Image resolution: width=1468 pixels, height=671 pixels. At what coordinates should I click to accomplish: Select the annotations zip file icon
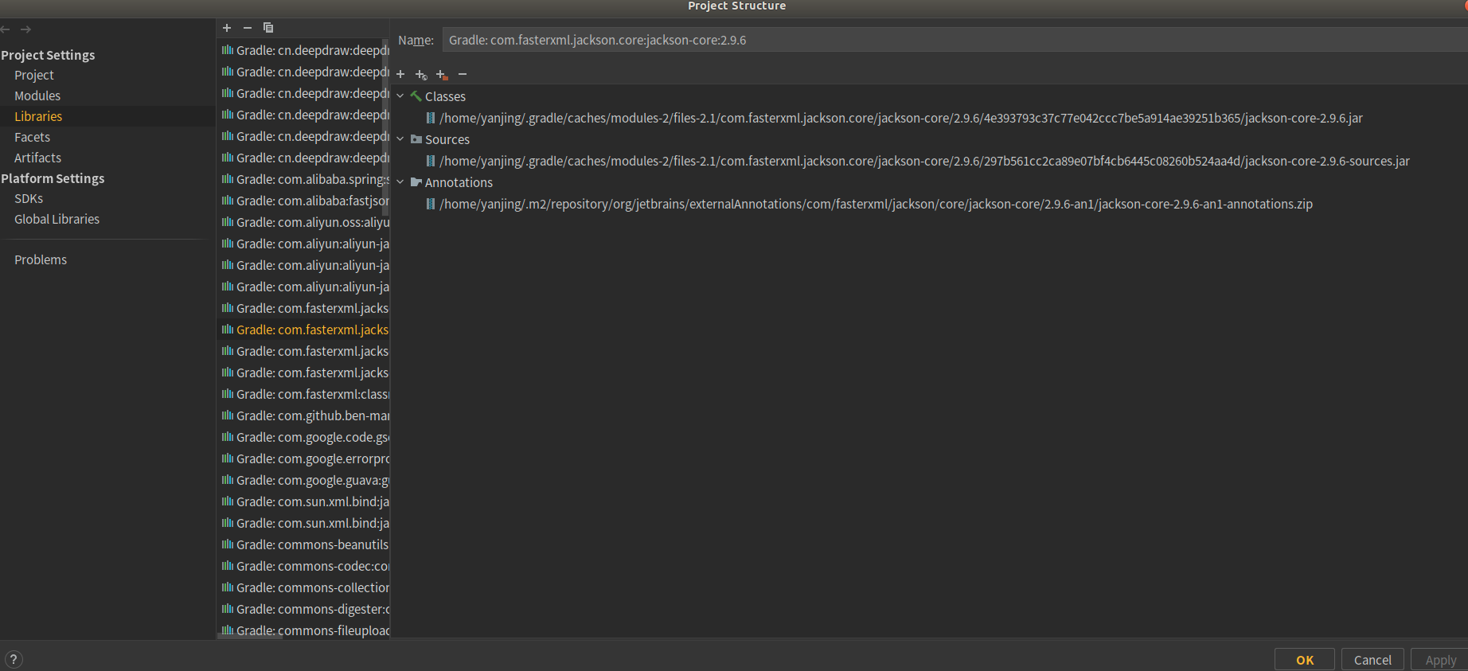431,204
